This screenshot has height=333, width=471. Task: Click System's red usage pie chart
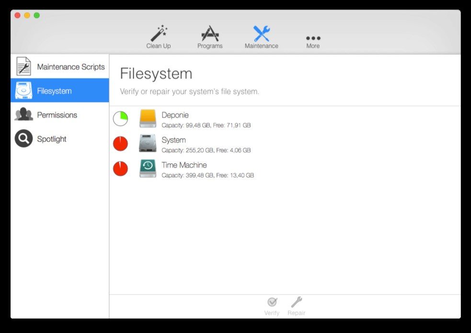[120, 144]
